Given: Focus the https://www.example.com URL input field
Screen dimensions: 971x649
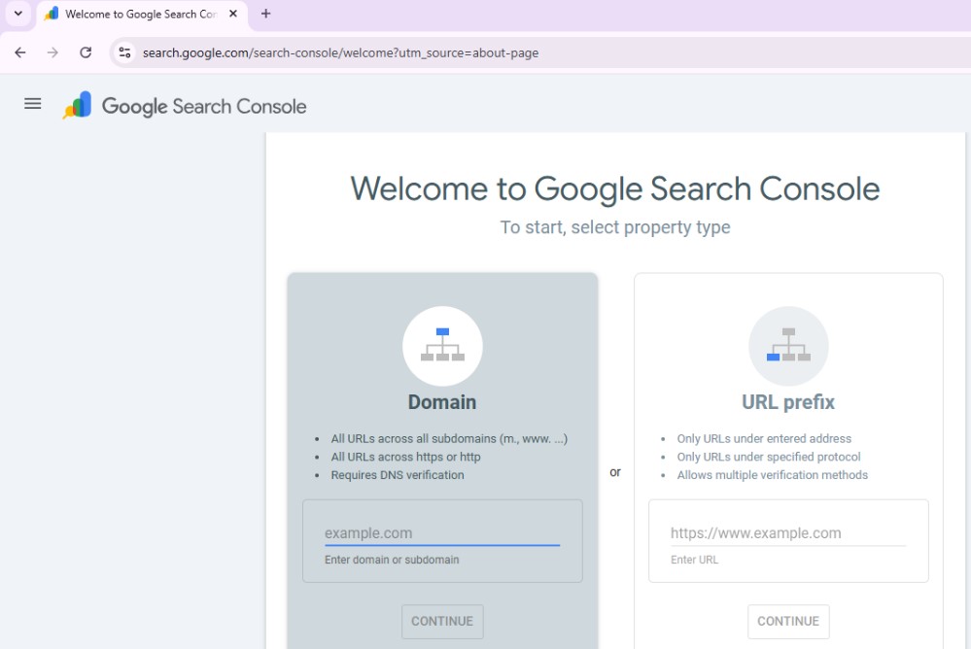Looking at the screenshot, I should point(788,533).
